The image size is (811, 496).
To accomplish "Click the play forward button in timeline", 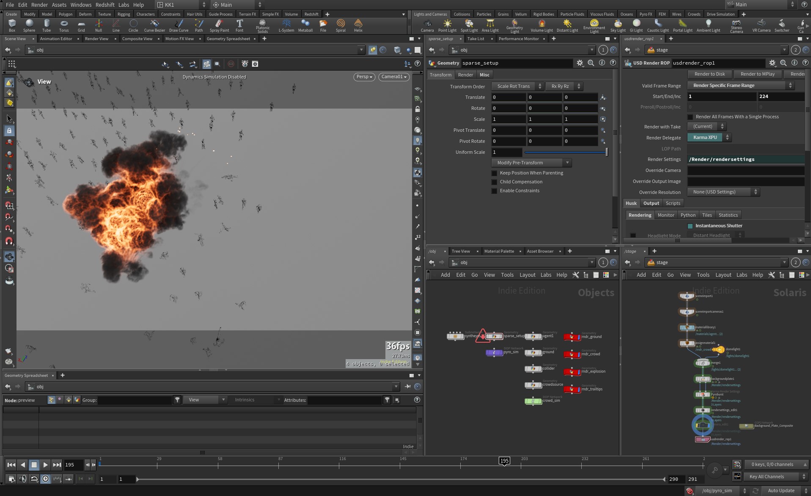I will 45,465.
